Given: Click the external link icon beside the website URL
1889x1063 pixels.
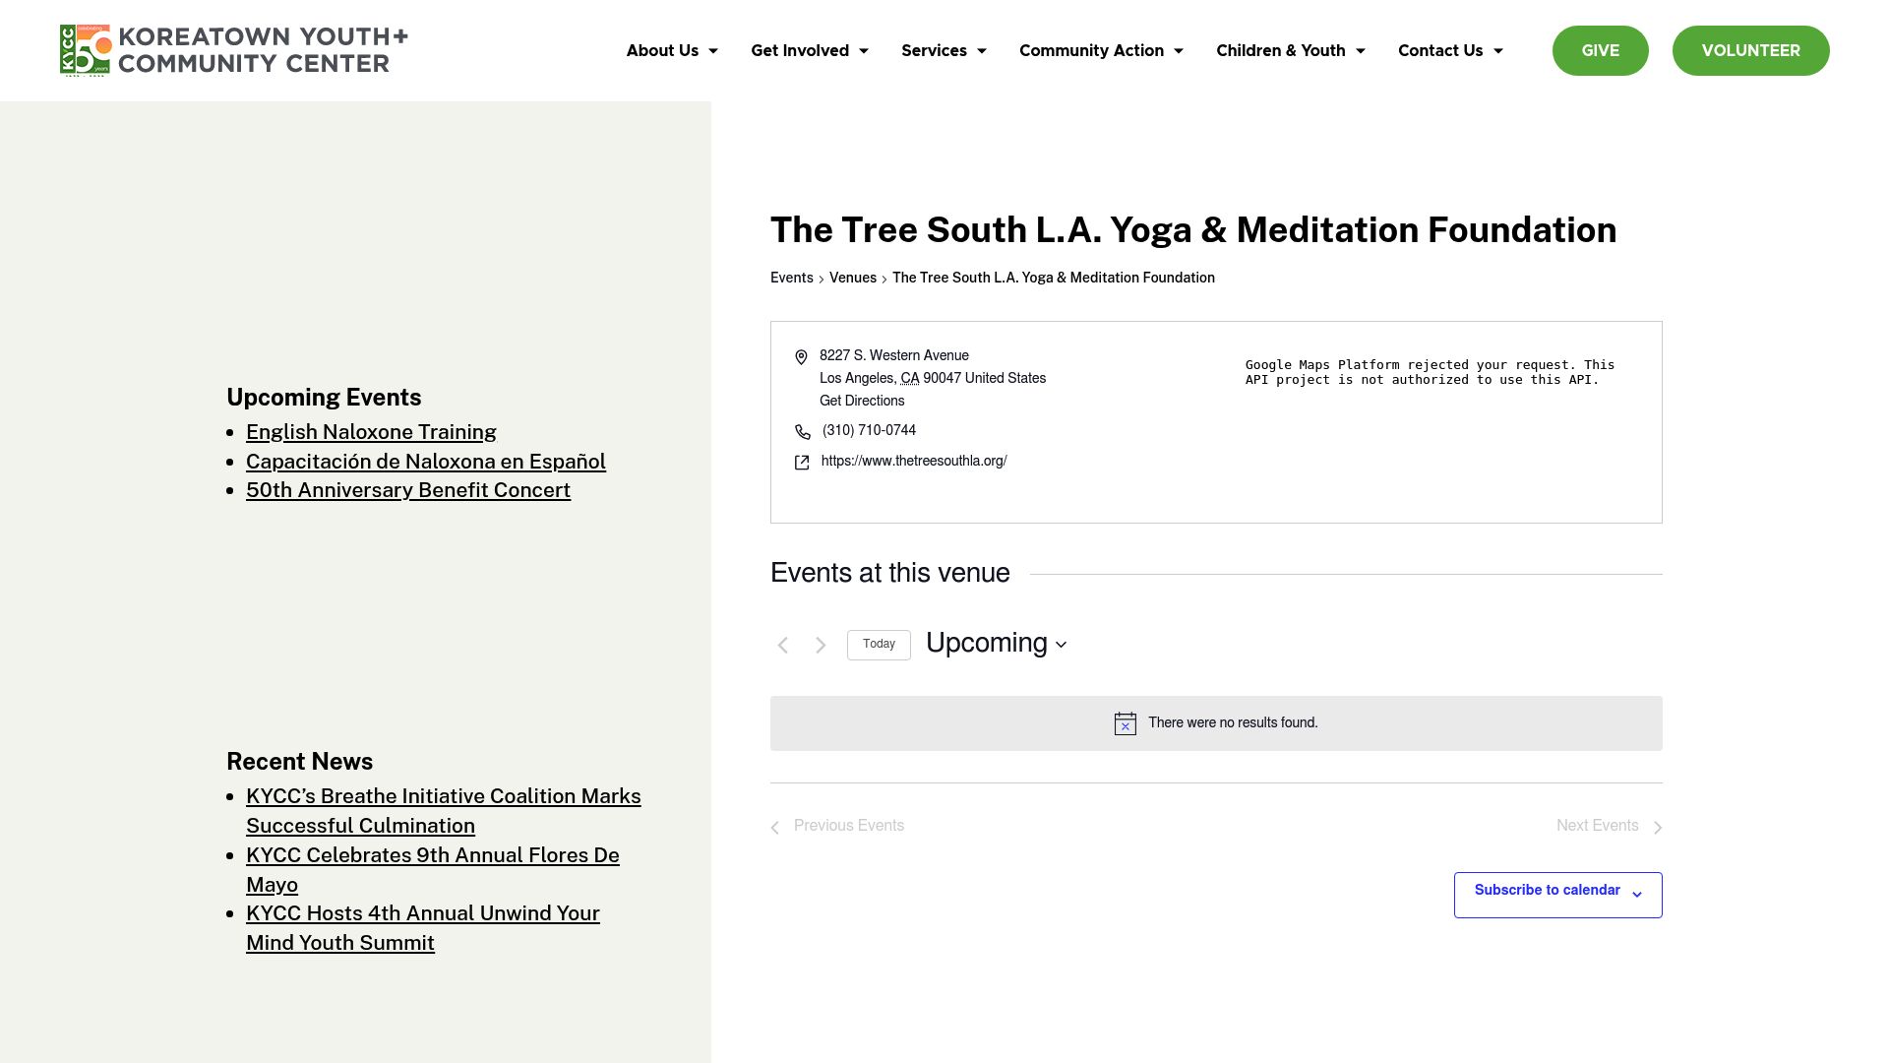Looking at the screenshot, I should 803,463.
